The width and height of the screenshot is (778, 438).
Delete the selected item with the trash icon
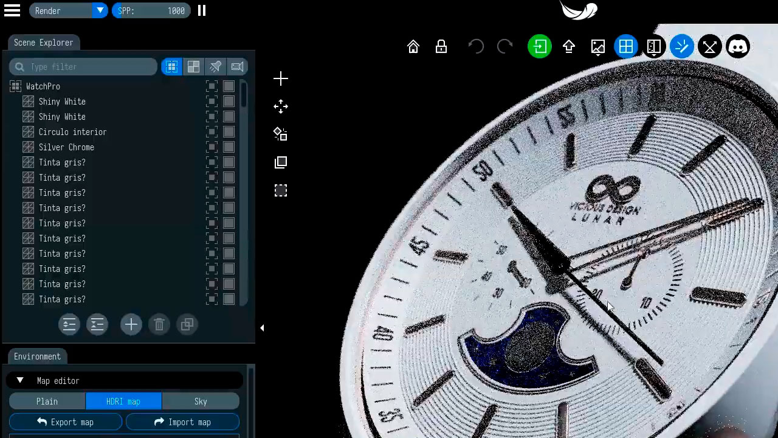pos(159,324)
